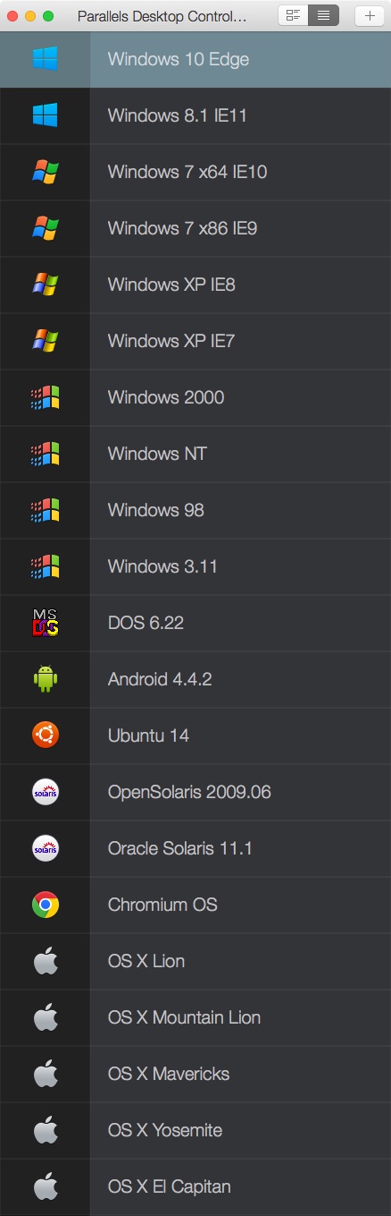Select the "Oracle Solaris 11.1" text
The width and height of the screenshot is (391, 1216).
(180, 848)
